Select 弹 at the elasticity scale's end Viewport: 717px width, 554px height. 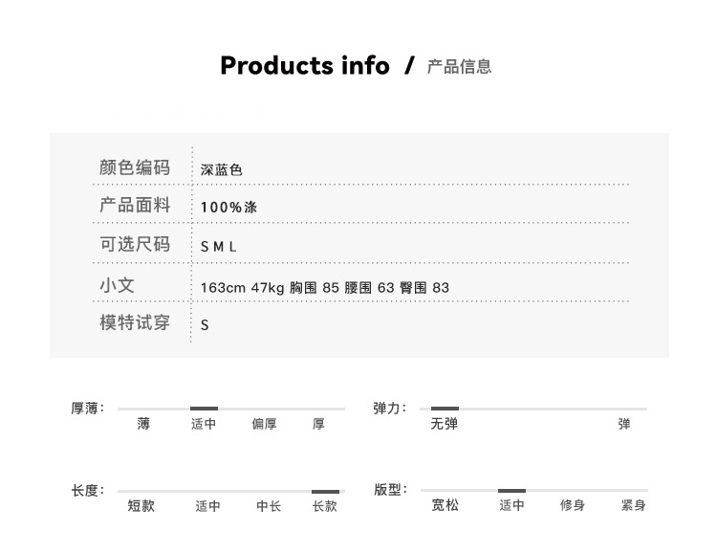coord(624,424)
